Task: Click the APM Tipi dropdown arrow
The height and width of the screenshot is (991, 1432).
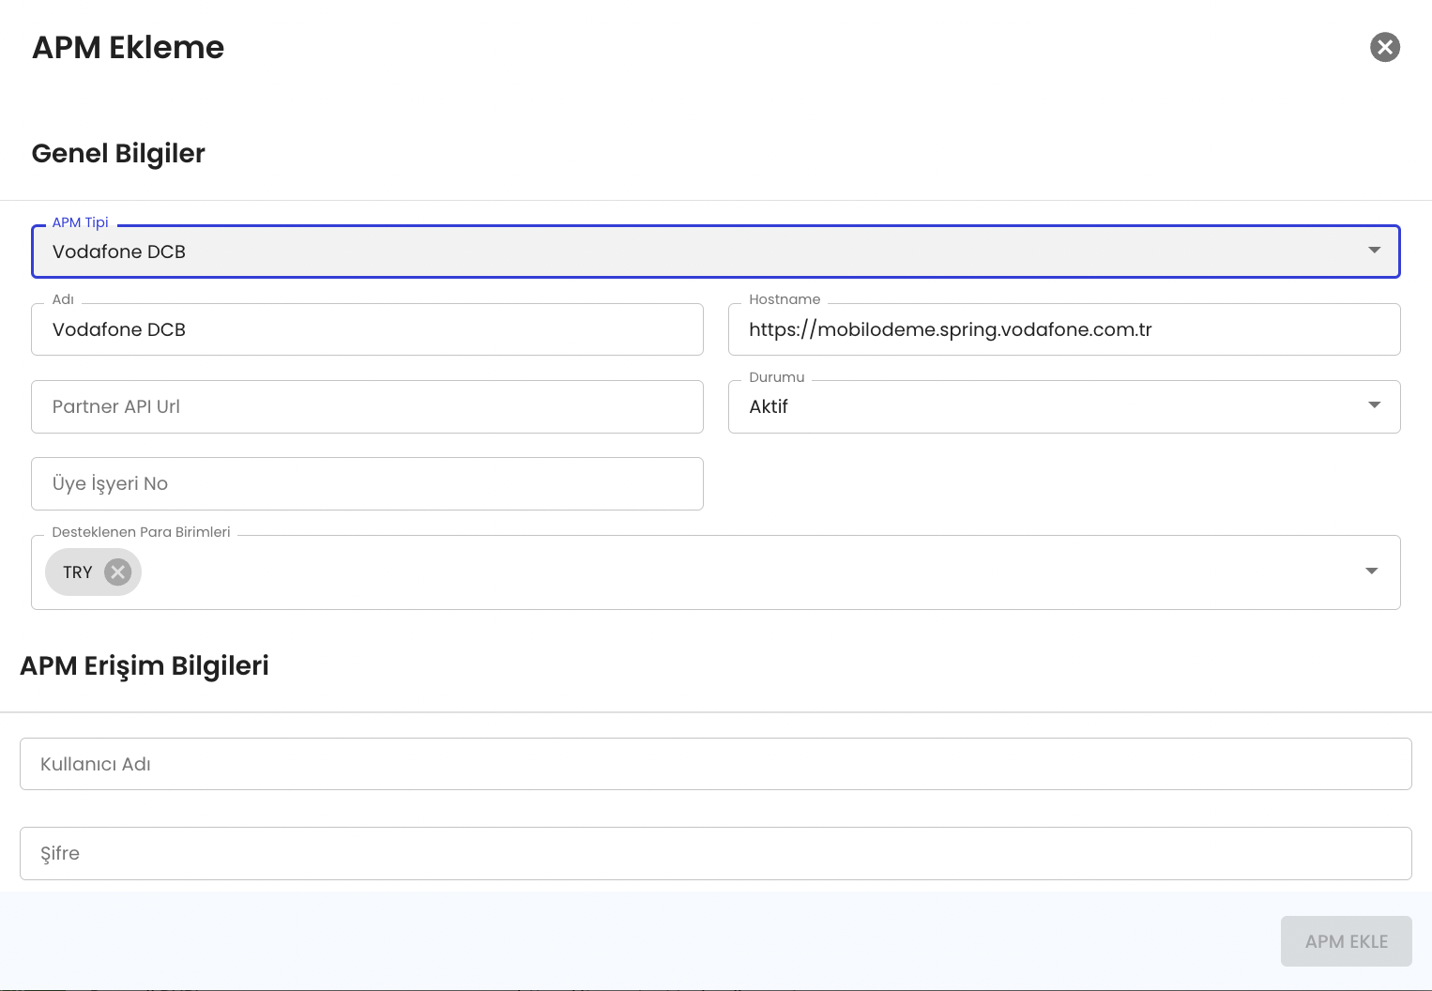Action: click(x=1374, y=251)
